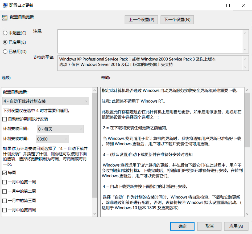Tick the 一月中的第二周 checkbox
Screen dimensions: 252x234
tap(5, 191)
